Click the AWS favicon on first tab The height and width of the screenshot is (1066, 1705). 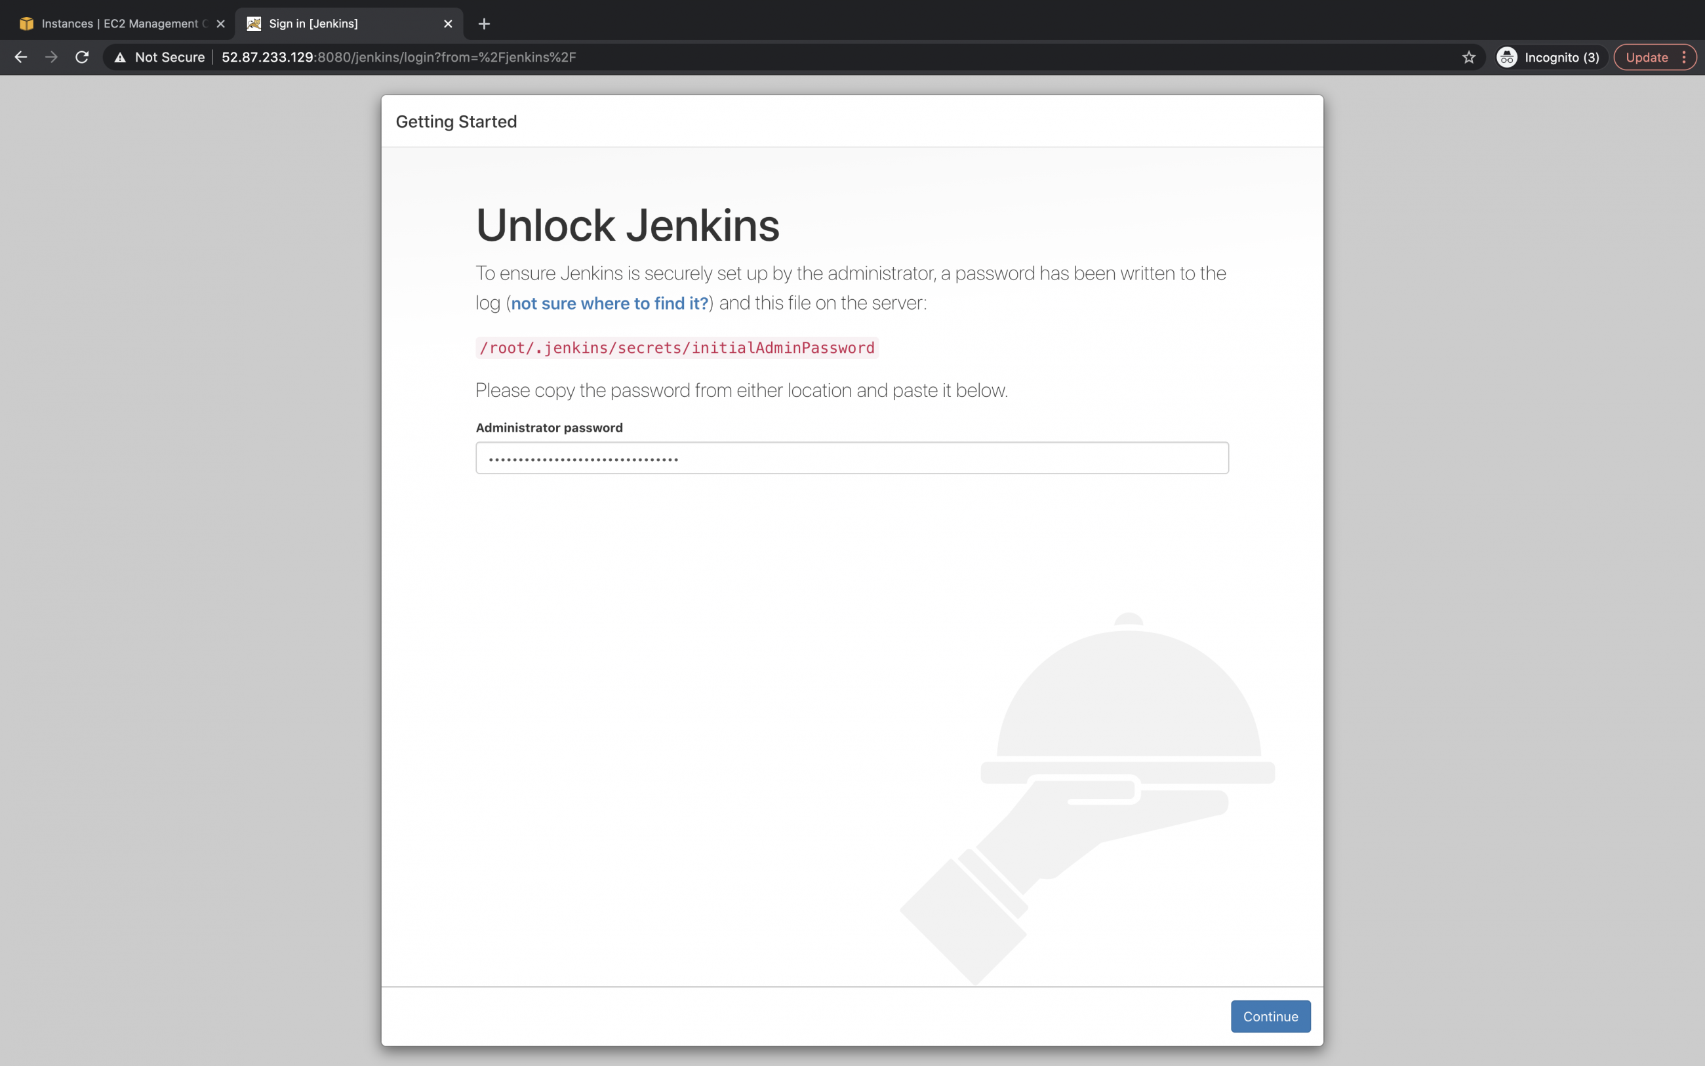[26, 23]
